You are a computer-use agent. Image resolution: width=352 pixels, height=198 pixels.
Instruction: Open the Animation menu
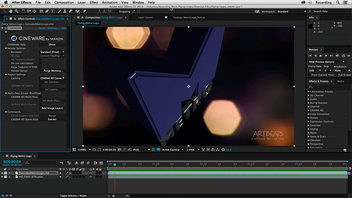[x=109, y=2]
